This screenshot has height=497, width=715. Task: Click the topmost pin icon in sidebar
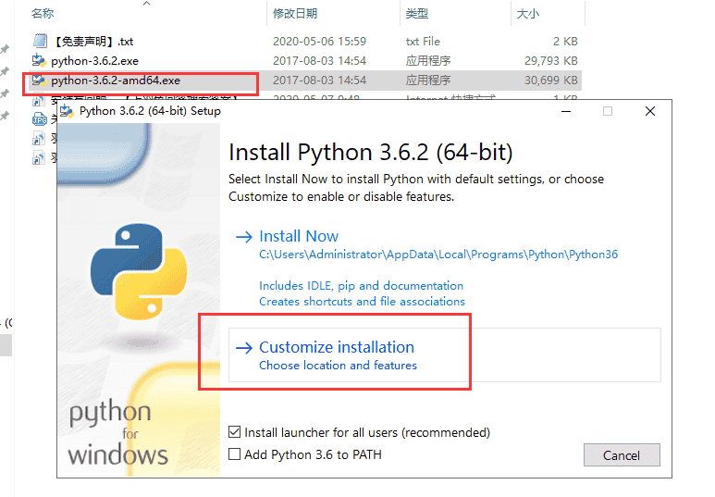5,49
